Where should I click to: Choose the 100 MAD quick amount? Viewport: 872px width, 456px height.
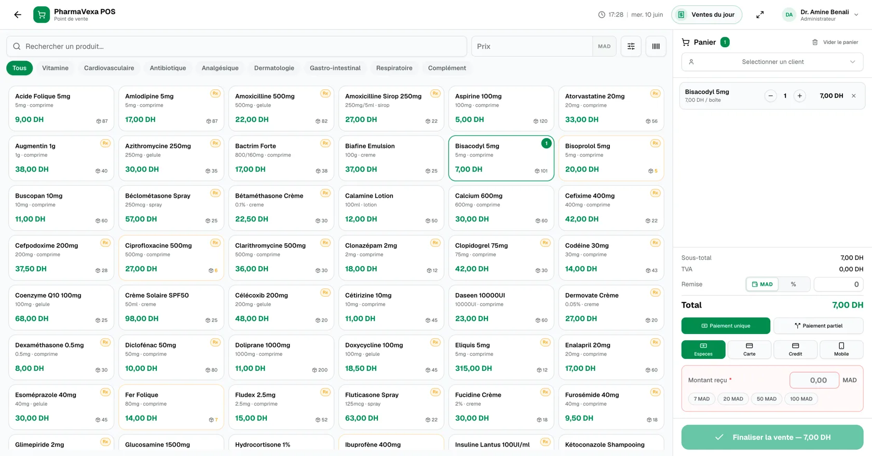(x=801, y=399)
